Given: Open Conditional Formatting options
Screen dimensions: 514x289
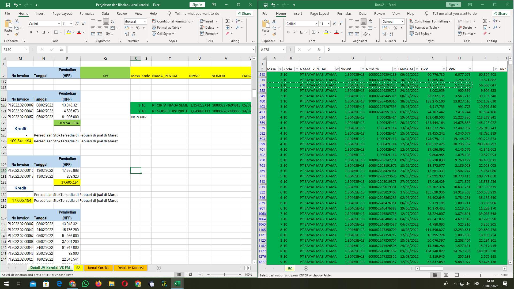Looking at the screenshot, I should click(x=173, y=21).
